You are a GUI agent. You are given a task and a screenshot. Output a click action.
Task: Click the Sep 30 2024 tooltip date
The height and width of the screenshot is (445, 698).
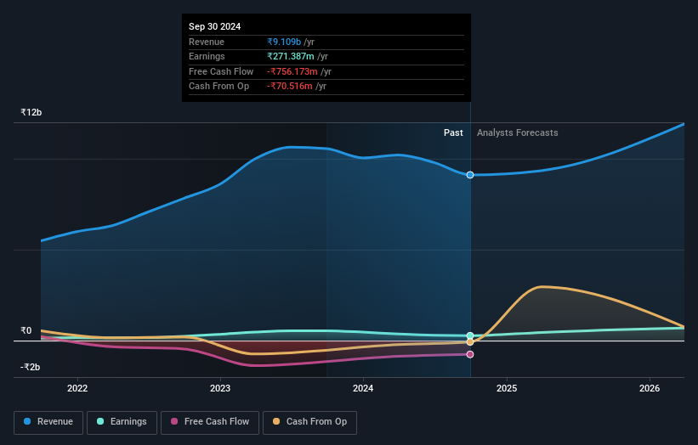pos(214,26)
